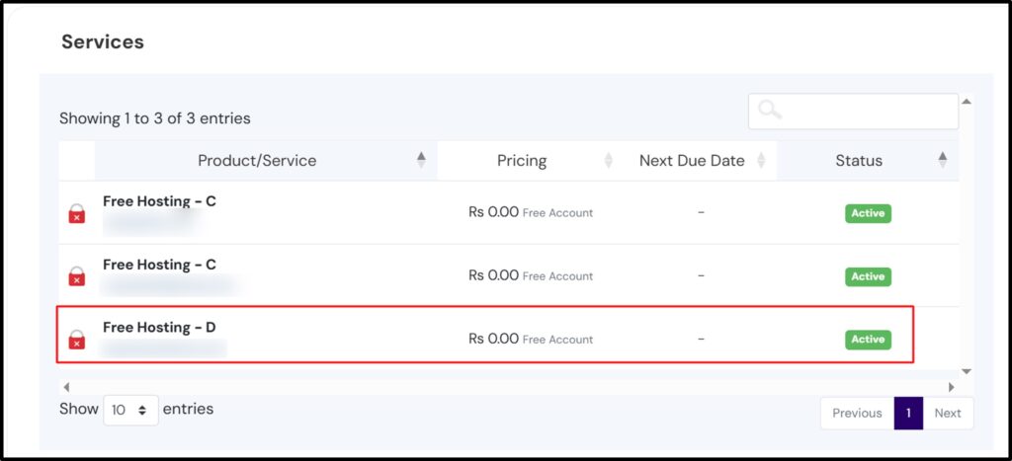Go to the Next page
Image resolution: width=1012 pixels, height=461 pixels.
(x=948, y=414)
